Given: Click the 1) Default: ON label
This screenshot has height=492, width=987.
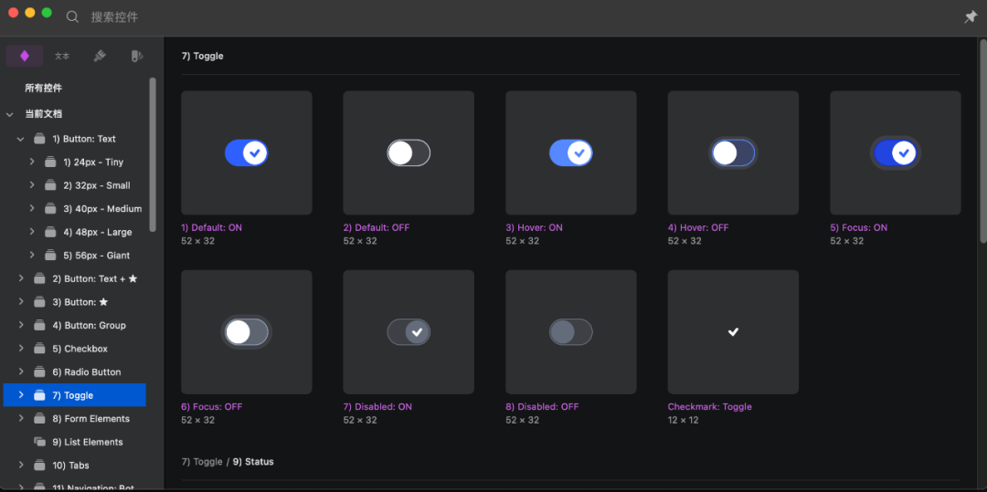Looking at the screenshot, I should tap(211, 227).
